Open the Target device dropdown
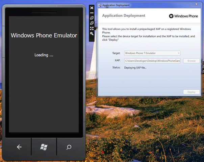 coord(152,53)
